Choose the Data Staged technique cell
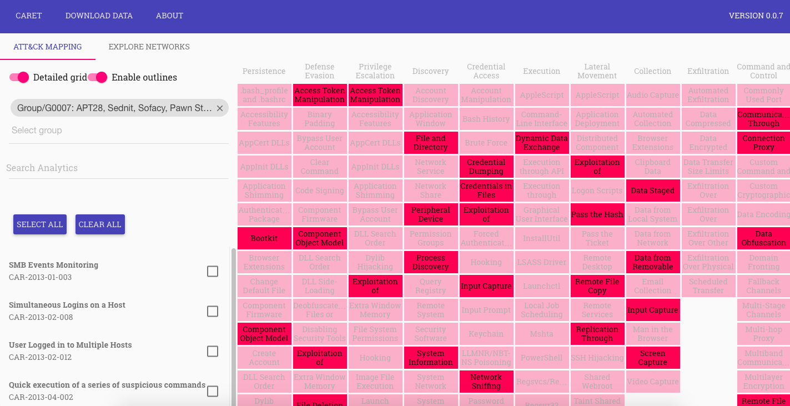This screenshot has height=406, width=790. coord(653,191)
